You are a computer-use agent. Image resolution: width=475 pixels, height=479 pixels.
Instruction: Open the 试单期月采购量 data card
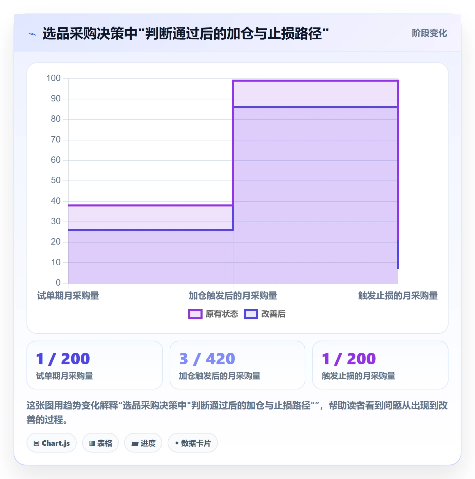95,365
